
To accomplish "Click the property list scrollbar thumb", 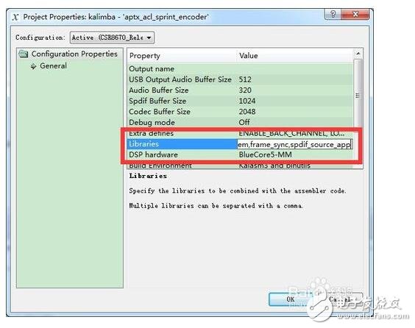I will point(358,95).
